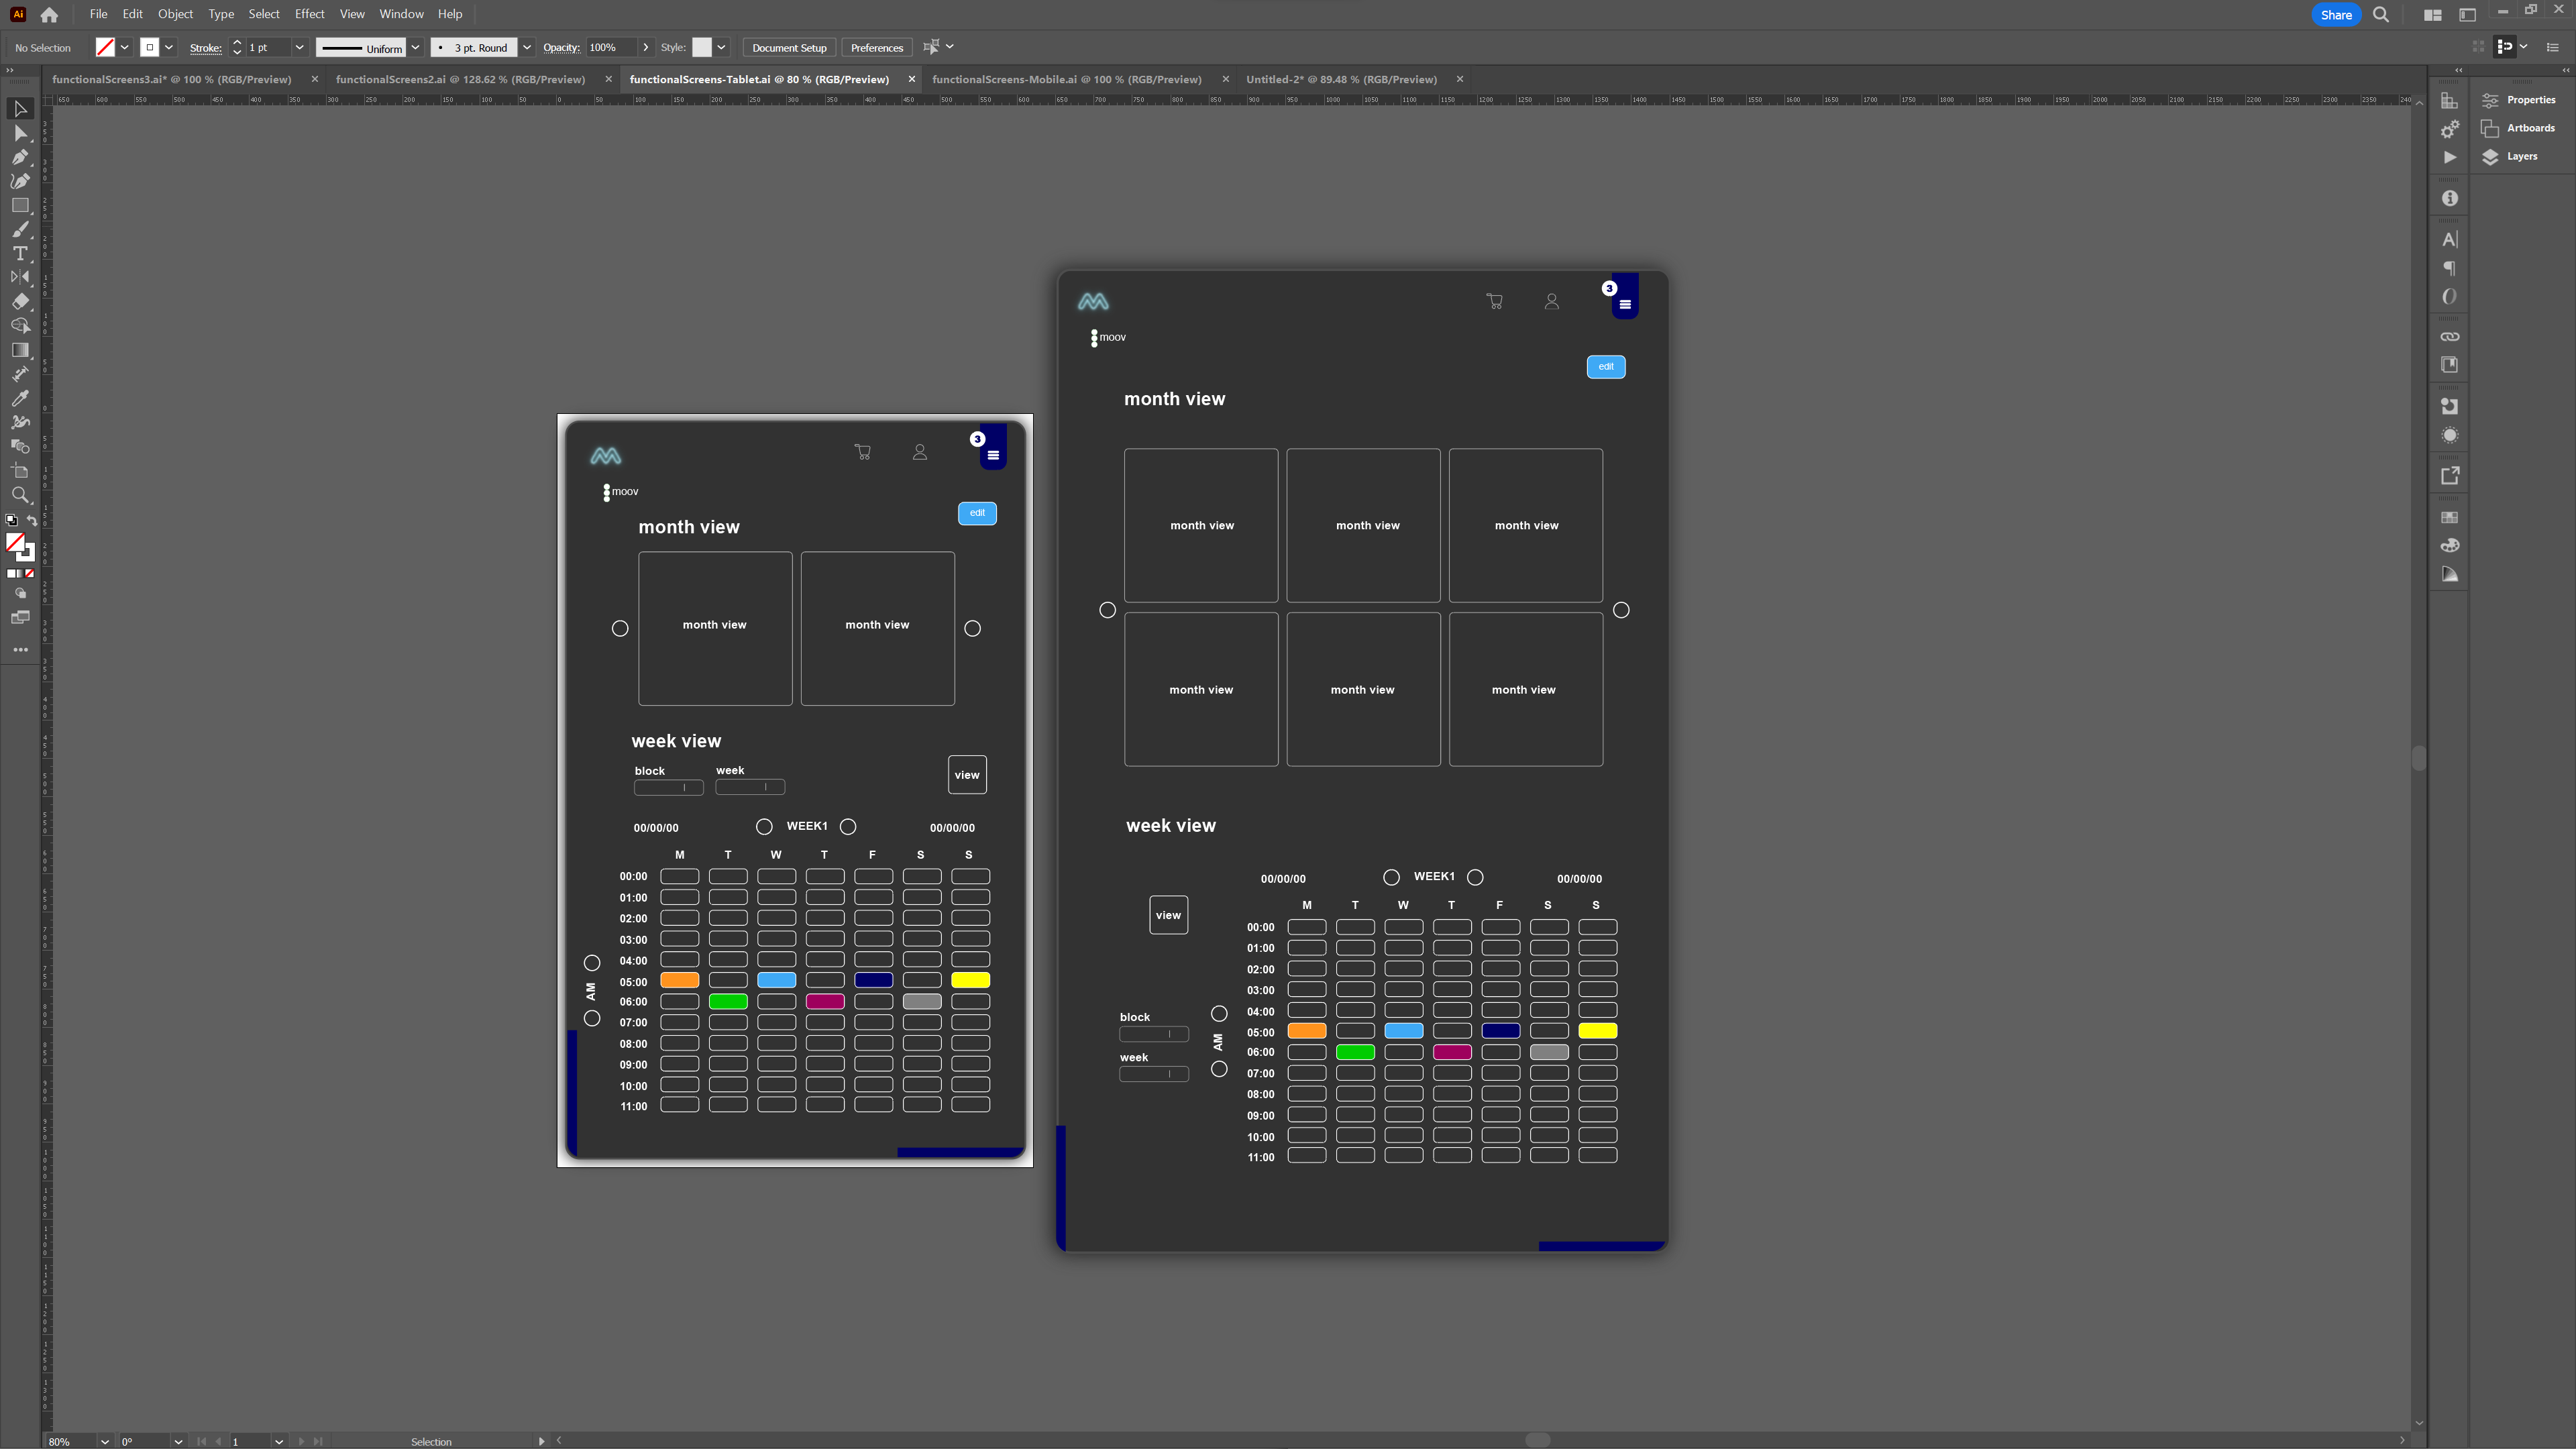Screen dimensions: 2576x1449
Task: Toggle the drawing mode button
Action: pos(20,593)
